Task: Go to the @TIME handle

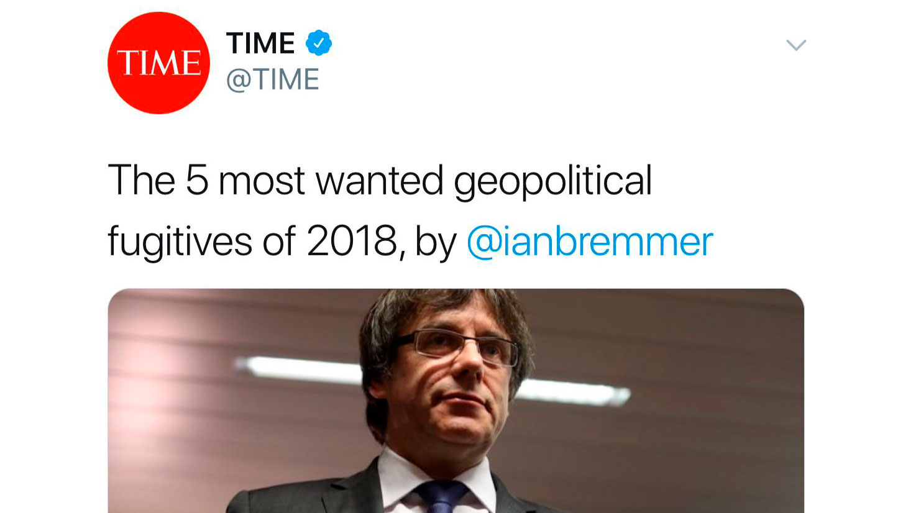Action: [272, 80]
